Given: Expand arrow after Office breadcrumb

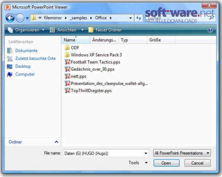Looking at the screenshot, I should pyautogui.click(x=111, y=18).
